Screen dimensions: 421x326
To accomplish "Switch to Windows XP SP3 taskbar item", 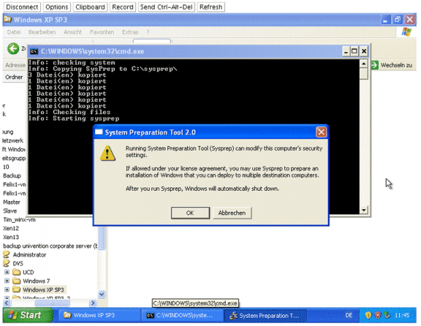I will click(99, 315).
